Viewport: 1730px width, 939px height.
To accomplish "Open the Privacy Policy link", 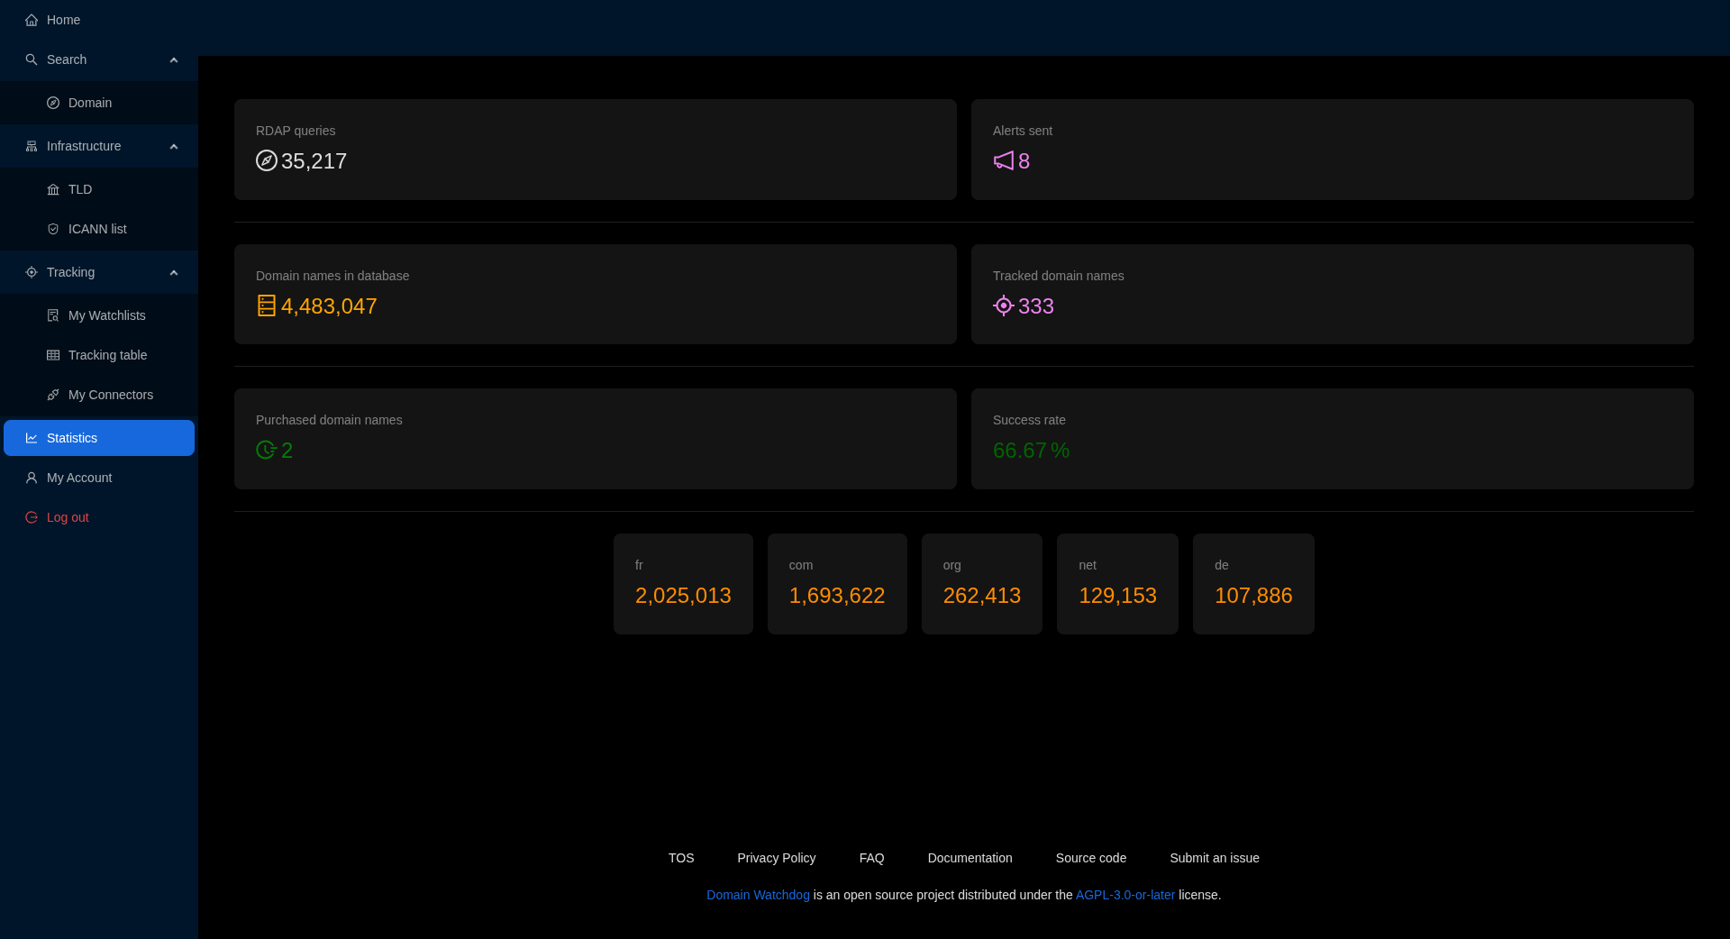I will coord(776,858).
